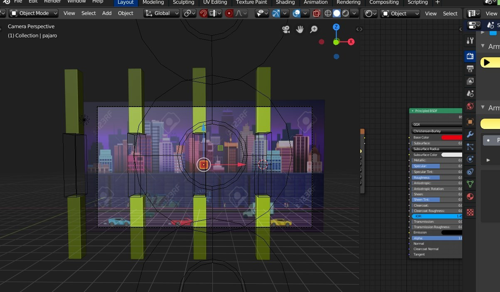This screenshot has height=292, width=500.
Task: Toggle X-ray display in the viewport
Action: coord(317,13)
